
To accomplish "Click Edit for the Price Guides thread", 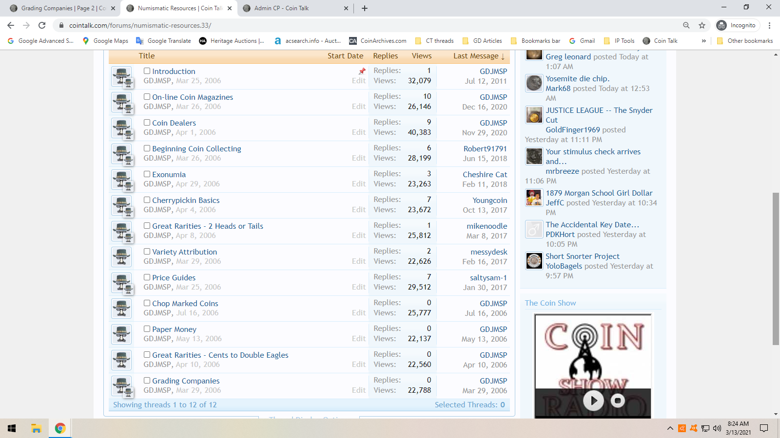I will (x=358, y=287).
